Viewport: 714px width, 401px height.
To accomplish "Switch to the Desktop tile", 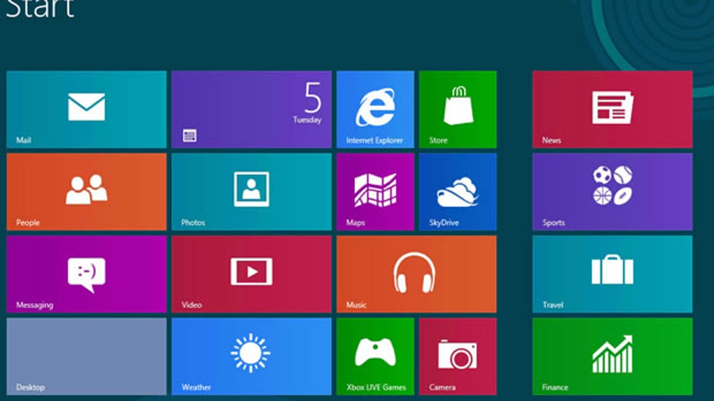I will point(86,356).
